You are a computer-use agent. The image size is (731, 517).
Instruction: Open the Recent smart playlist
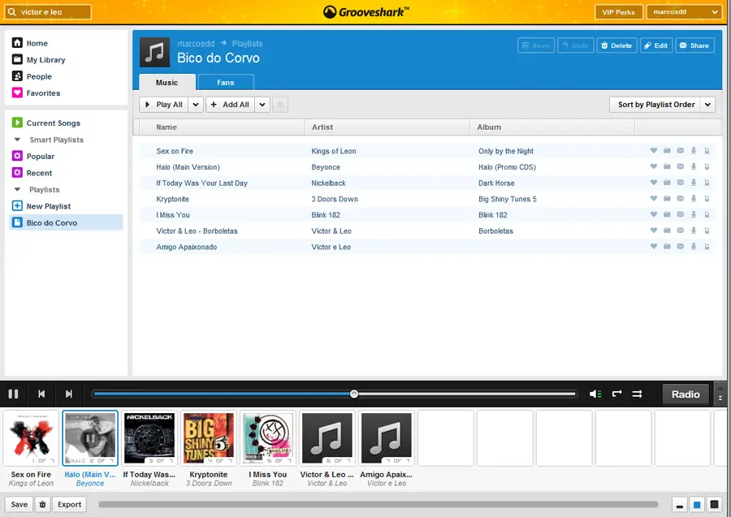[x=39, y=173]
